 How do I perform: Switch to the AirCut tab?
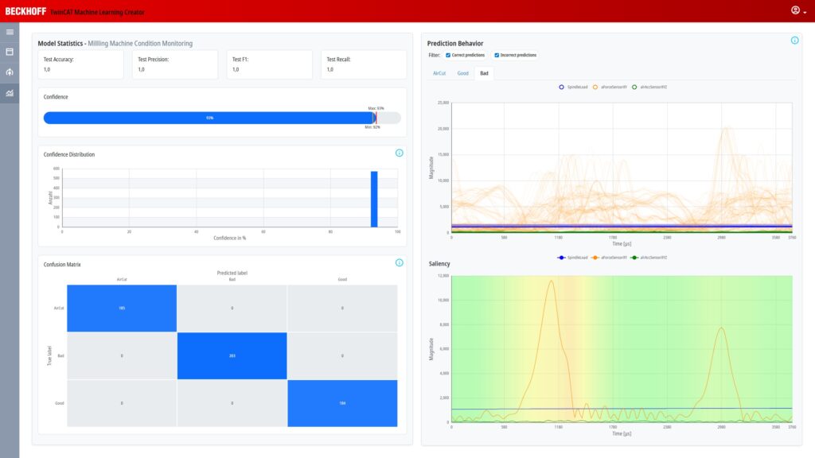439,72
